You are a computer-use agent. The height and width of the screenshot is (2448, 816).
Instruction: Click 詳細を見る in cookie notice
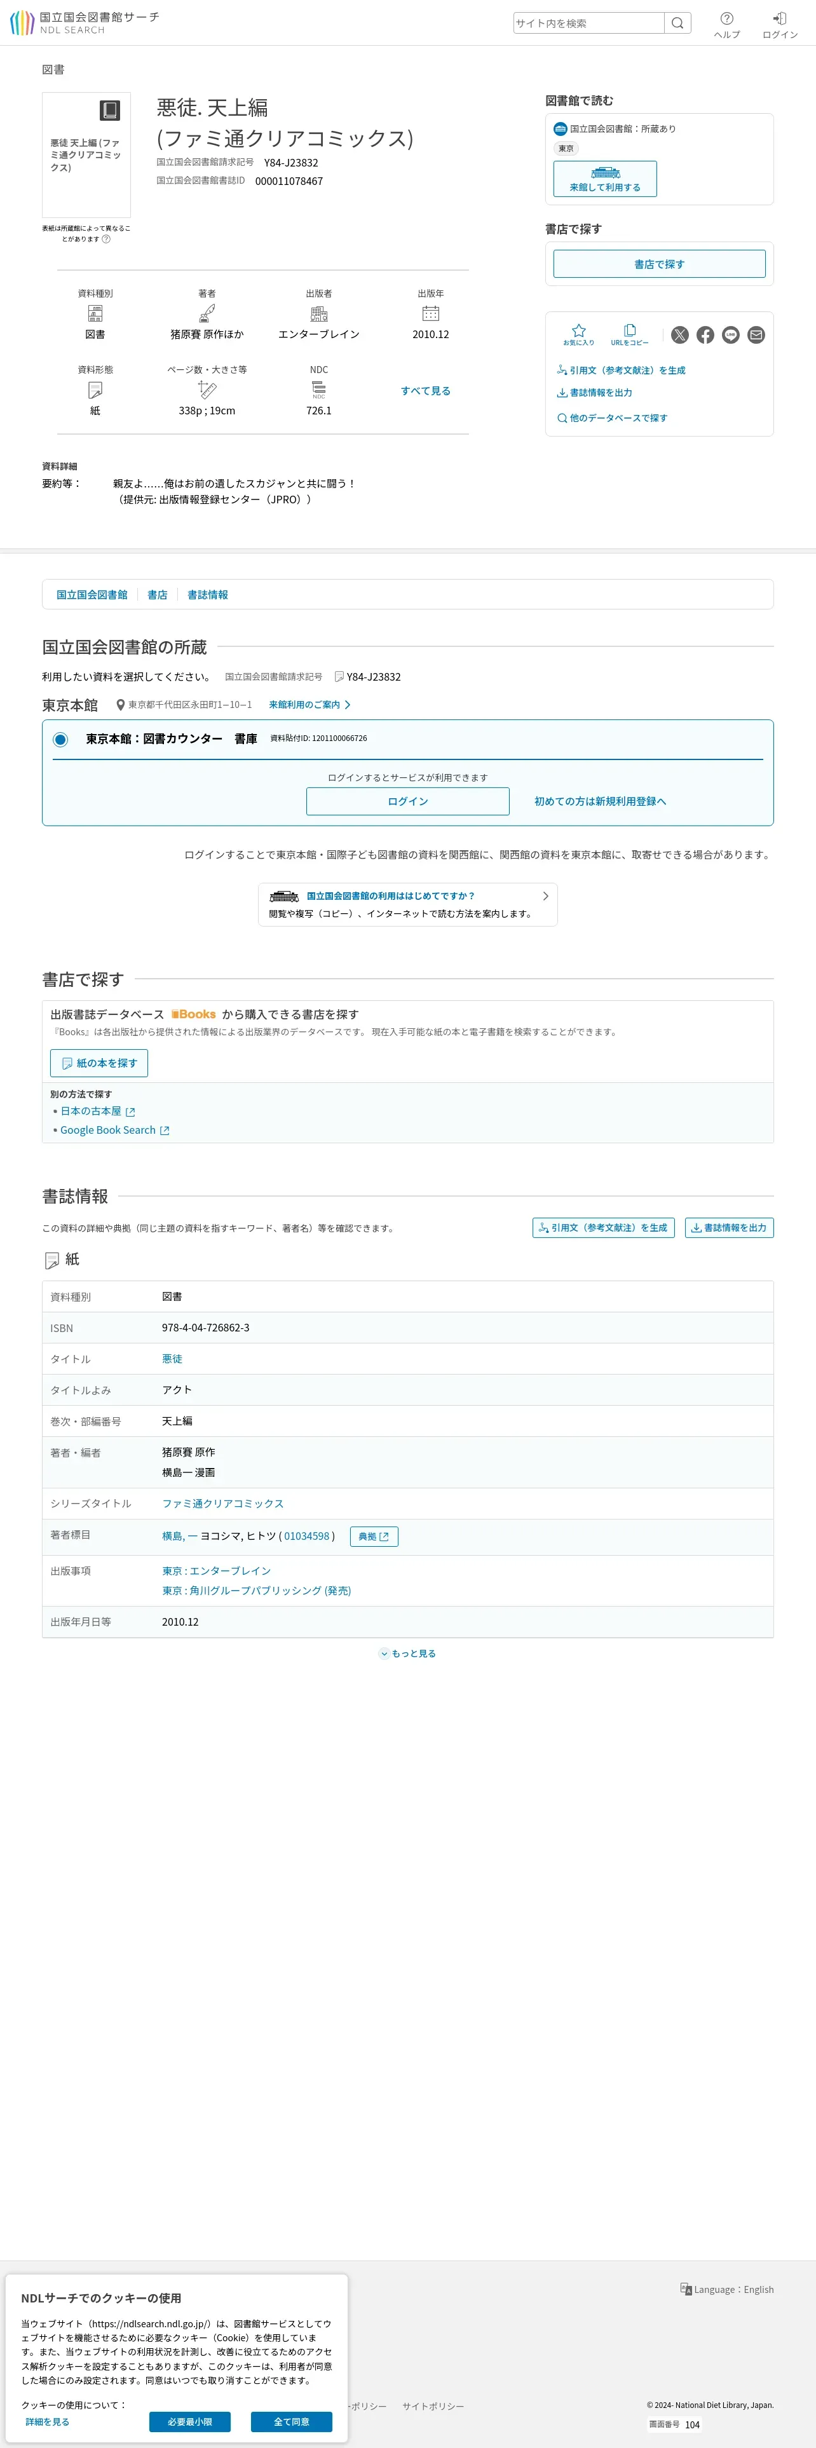point(48,2421)
